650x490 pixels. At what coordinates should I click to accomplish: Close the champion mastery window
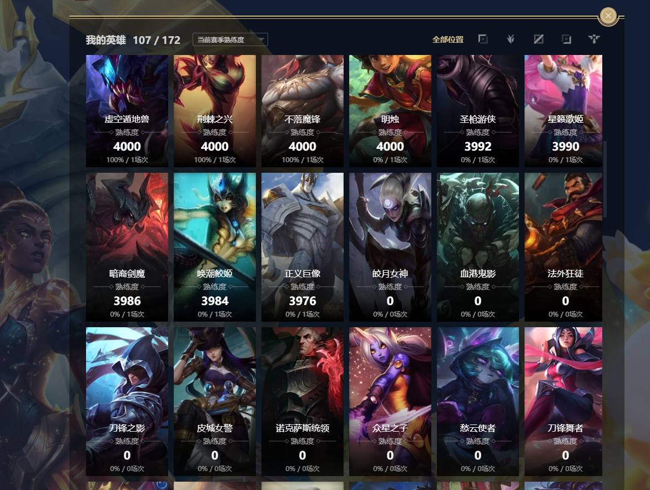pos(608,16)
